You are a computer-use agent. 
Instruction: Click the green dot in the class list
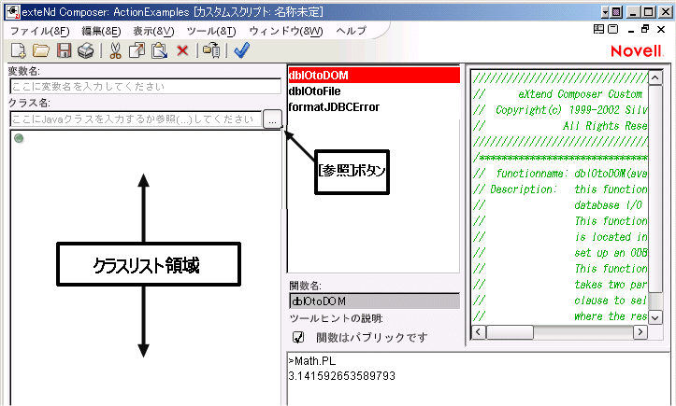19,138
